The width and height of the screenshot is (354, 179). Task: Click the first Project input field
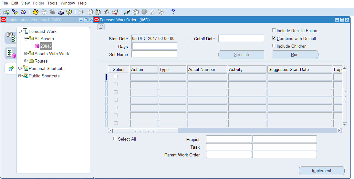coord(229,139)
